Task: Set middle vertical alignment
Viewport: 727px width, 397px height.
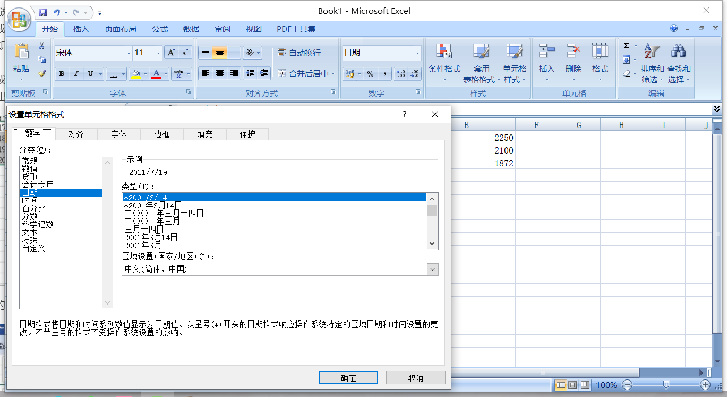Action: click(x=219, y=53)
